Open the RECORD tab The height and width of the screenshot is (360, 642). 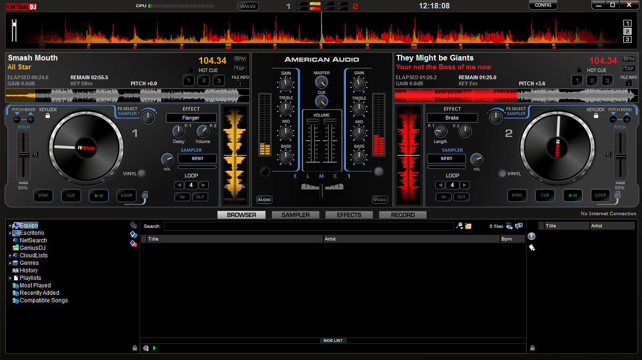pos(402,214)
